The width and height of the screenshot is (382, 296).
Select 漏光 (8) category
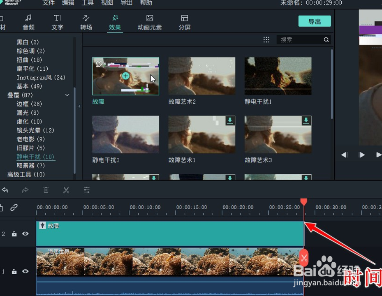(28, 113)
